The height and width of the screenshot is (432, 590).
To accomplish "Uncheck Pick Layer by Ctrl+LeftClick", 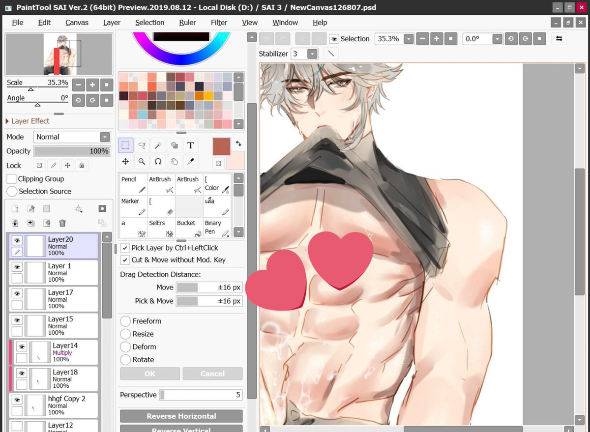I will click(125, 248).
